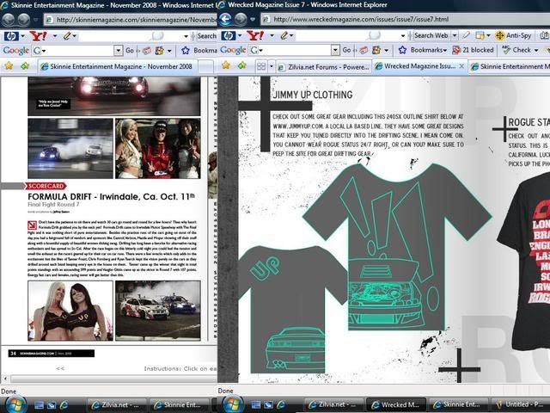Open Quick Tabs dropdown arrow in Wrecked window
This screenshot has width=550, height=413.
[272, 66]
